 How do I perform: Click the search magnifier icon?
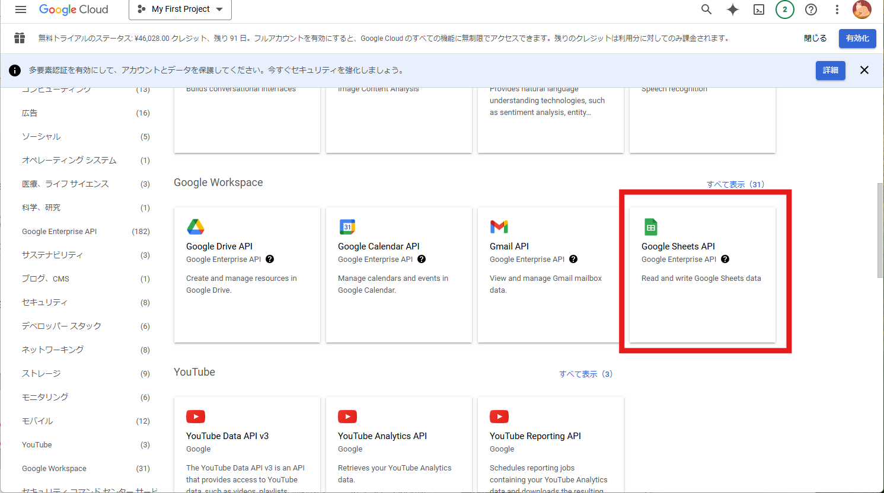pyautogui.click(x=706, y=9)
